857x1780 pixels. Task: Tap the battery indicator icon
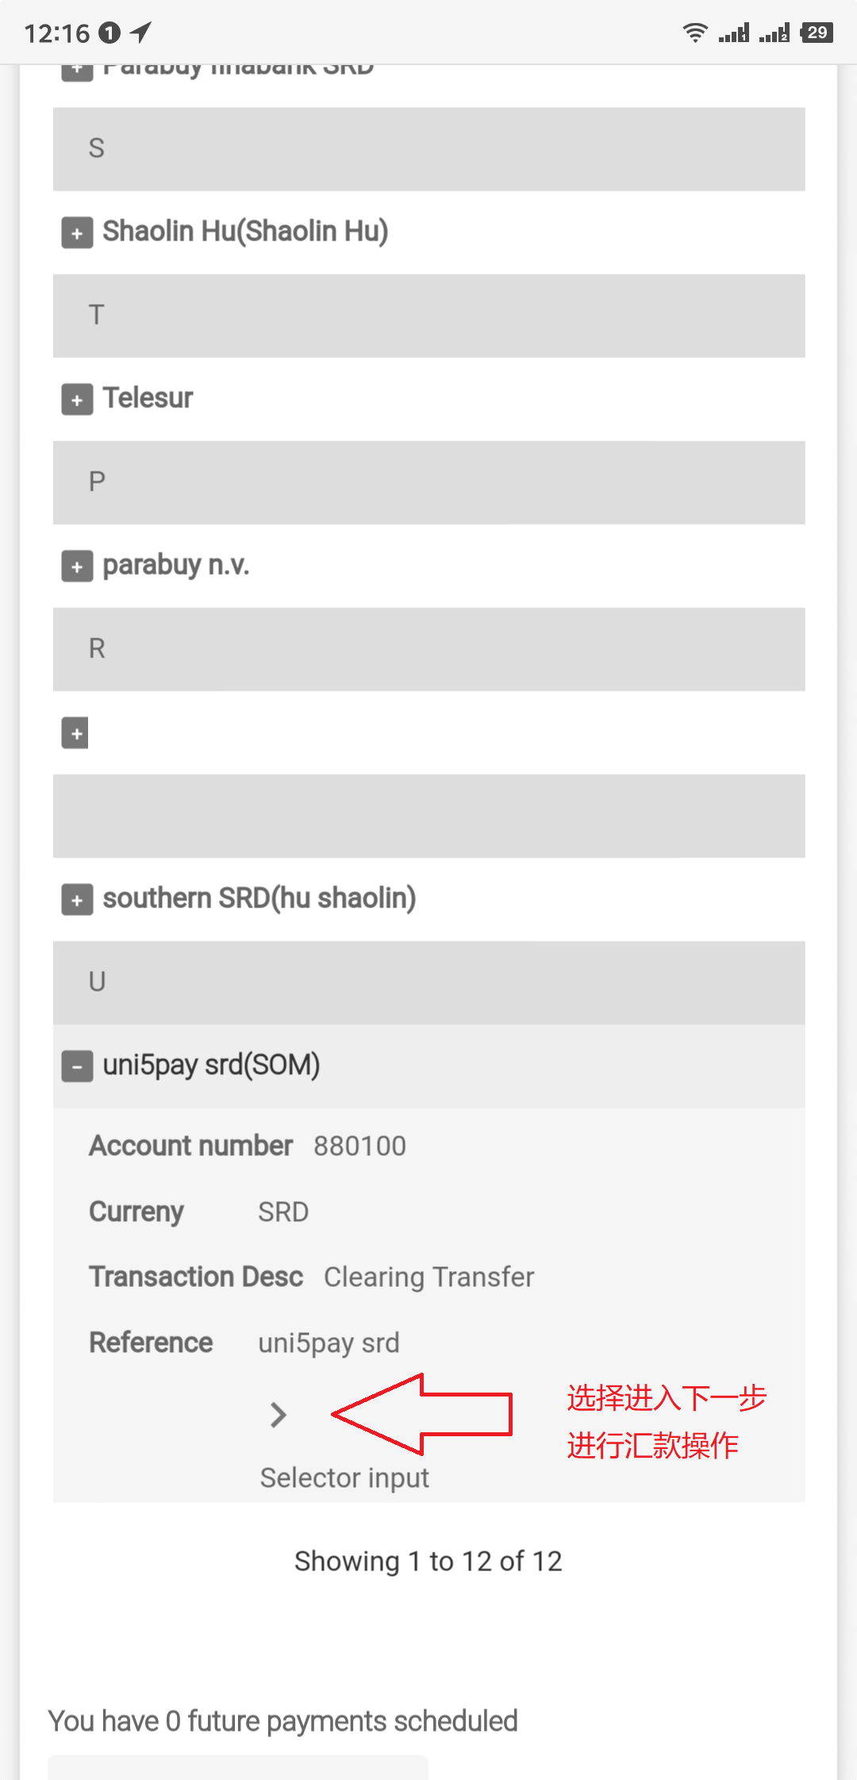pos(817,33)
